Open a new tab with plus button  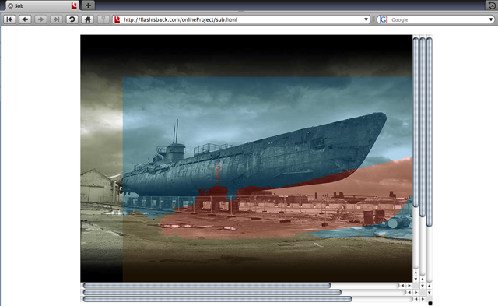(x=88, y=5)
